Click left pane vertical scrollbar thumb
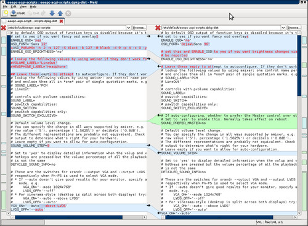 9,76
